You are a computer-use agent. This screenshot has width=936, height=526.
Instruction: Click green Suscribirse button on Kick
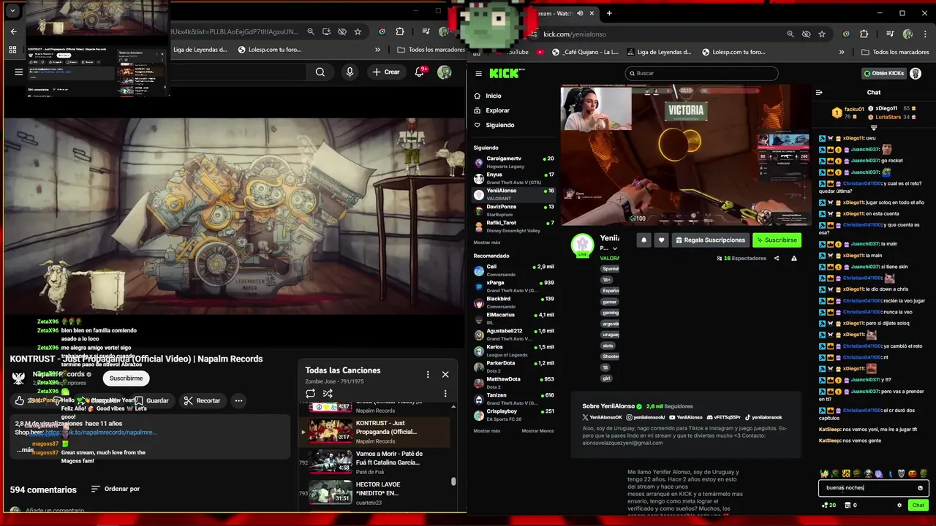coord(777,240)
